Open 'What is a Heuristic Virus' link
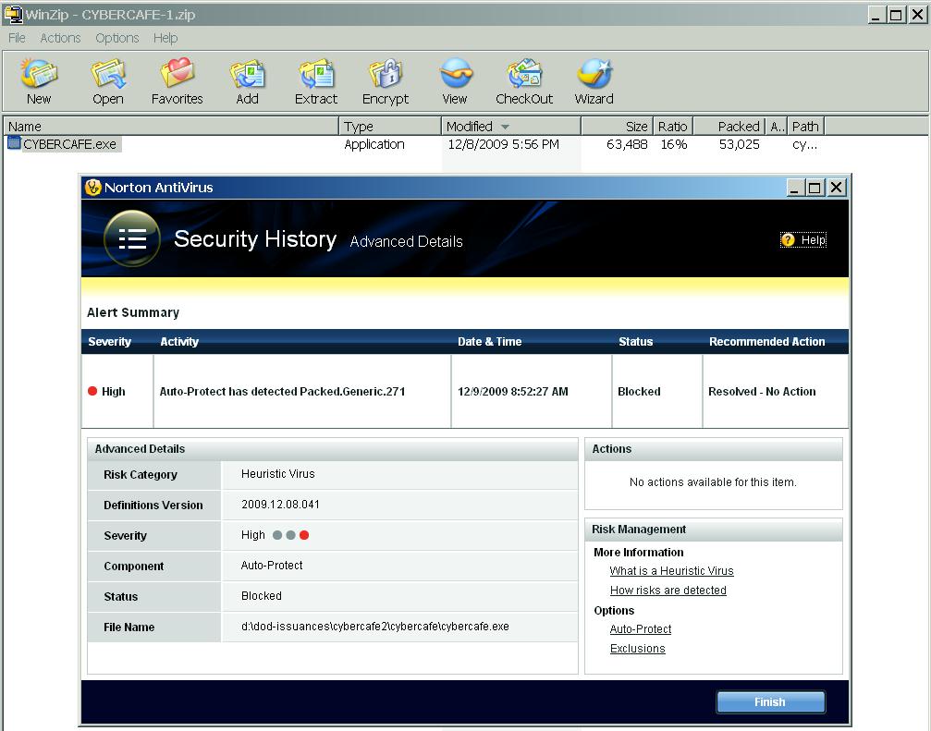 [x=671, y=571]
